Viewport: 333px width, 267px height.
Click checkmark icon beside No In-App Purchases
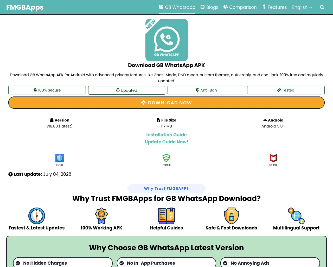coord(121,263)
